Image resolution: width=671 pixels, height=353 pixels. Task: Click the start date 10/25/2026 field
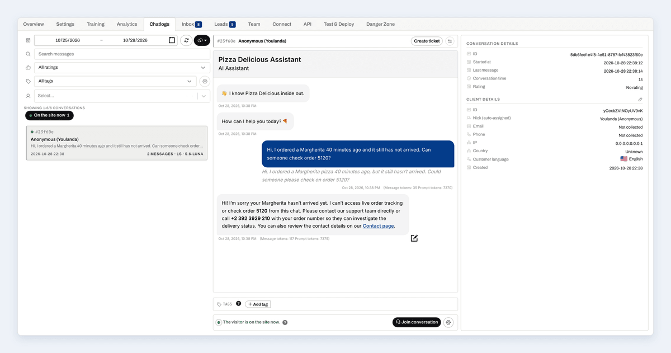click(x=68, y=40)
